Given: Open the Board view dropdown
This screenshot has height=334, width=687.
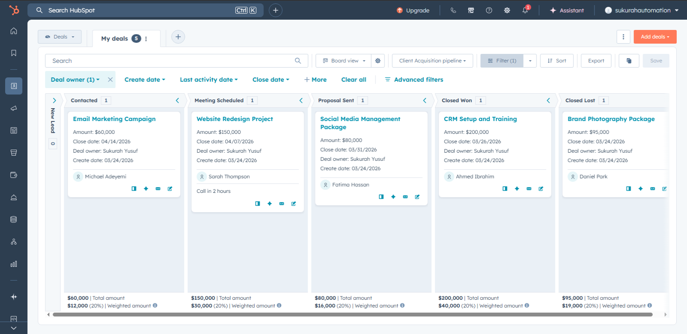Looking at the screenshot, I should tap(344, 61).
